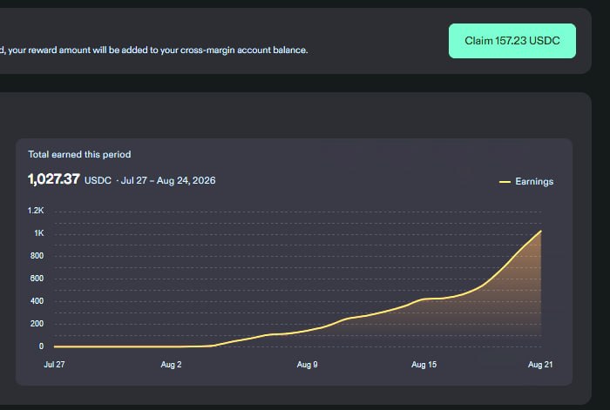Click the yellow Earnings legend line swatch

(505, 182)
